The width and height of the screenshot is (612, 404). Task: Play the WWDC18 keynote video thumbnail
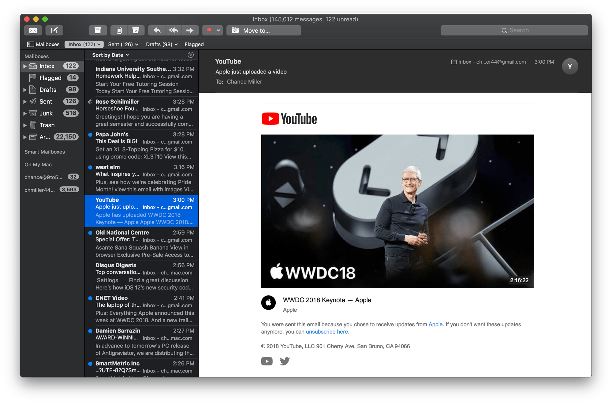click(397, 211)
